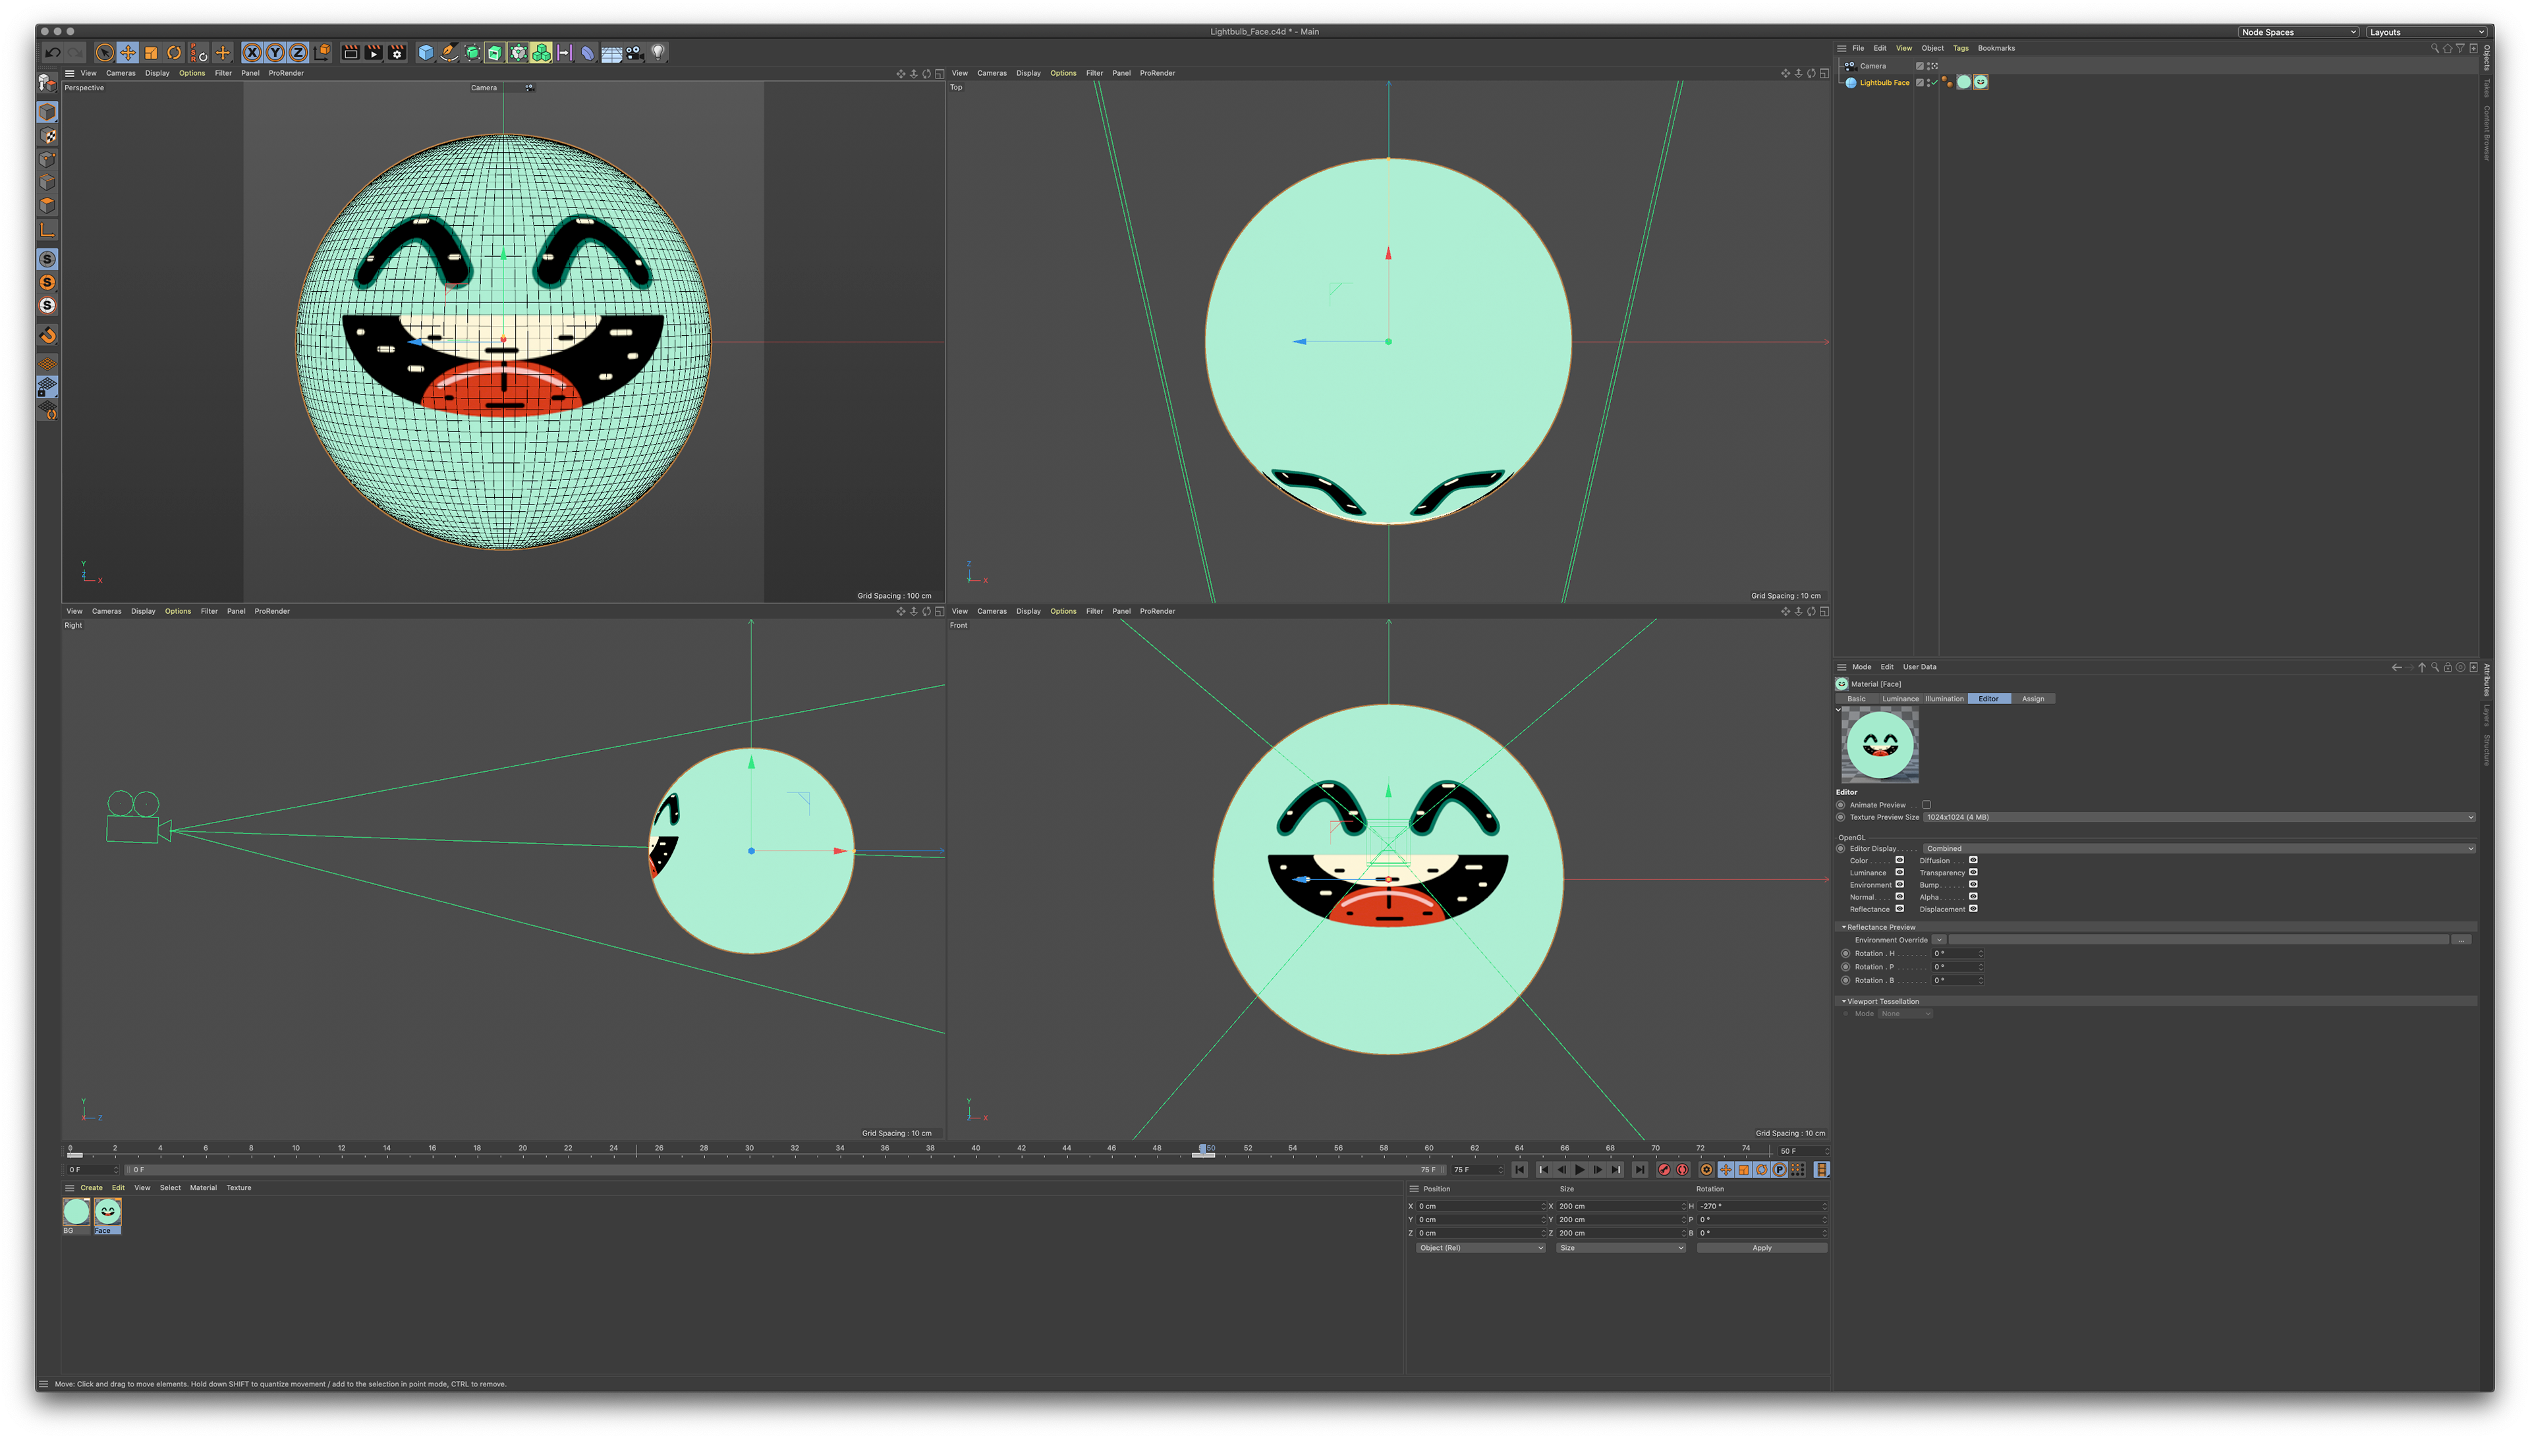Select the Camera object in Object Manager
Screen dimensions: 2530x1439
(x=1872, y=67)
